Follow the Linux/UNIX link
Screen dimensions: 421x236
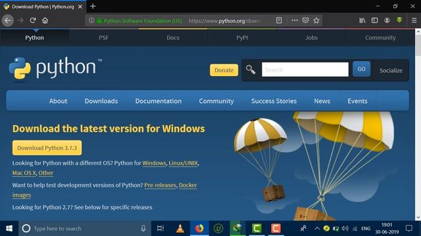click(x=183, y=163)
